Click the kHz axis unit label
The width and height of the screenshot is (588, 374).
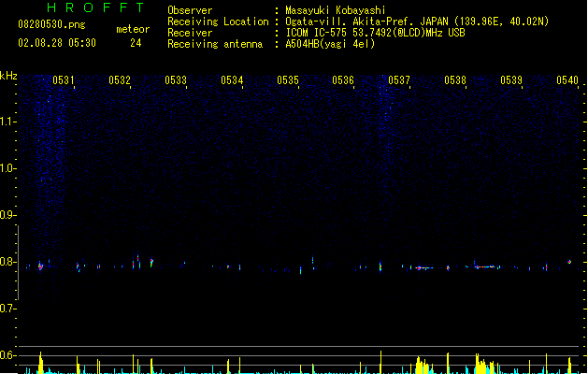coord(8,76)
